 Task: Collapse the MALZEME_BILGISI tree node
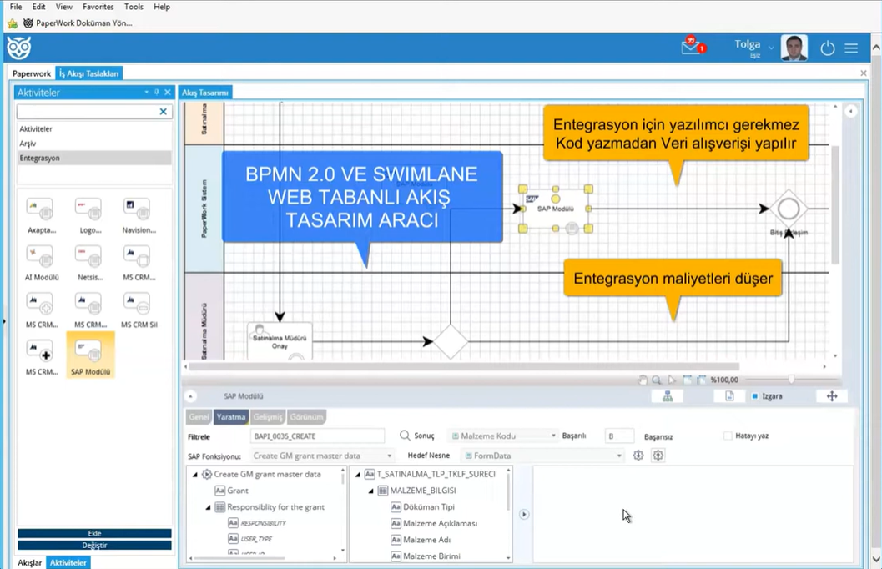pyautogui.click(x=371, y=491)
